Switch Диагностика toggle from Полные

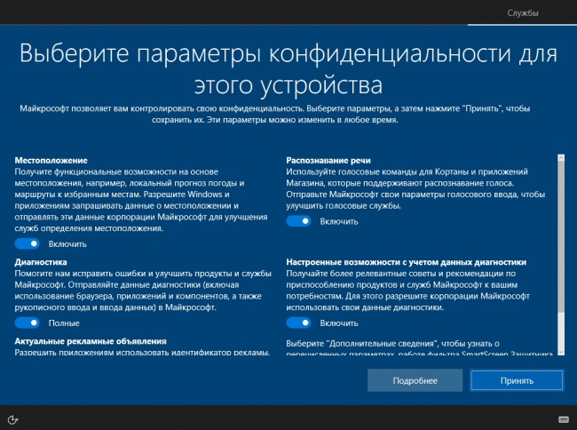(28, 322)
